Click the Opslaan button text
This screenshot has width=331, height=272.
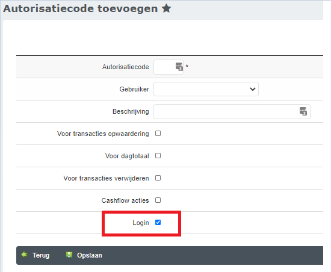coord(90,255)
